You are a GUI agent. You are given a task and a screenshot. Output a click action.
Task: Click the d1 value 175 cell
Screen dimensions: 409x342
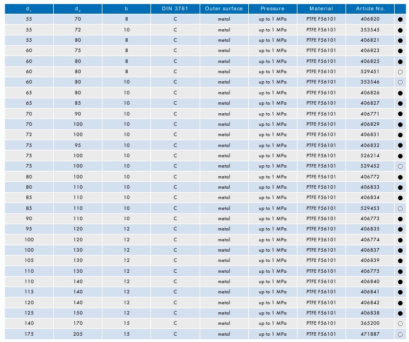coord(29,334)
